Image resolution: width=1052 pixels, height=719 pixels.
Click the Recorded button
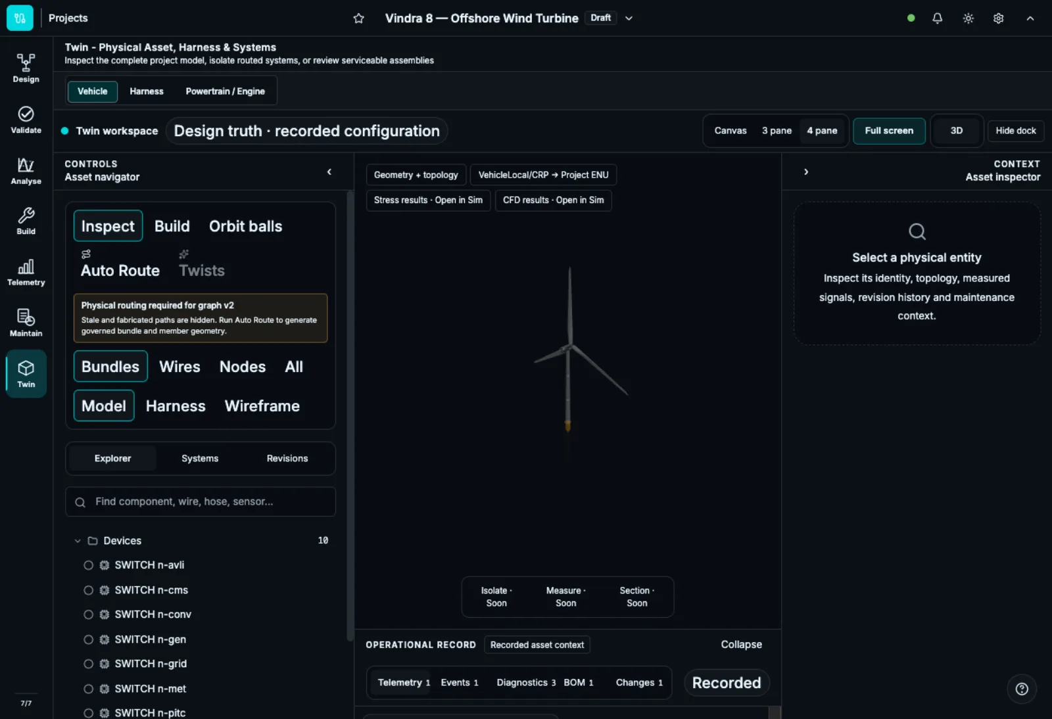tap(727, 683)
